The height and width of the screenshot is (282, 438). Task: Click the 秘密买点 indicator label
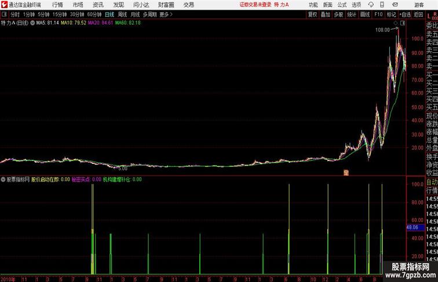click(x=81, y=180)
